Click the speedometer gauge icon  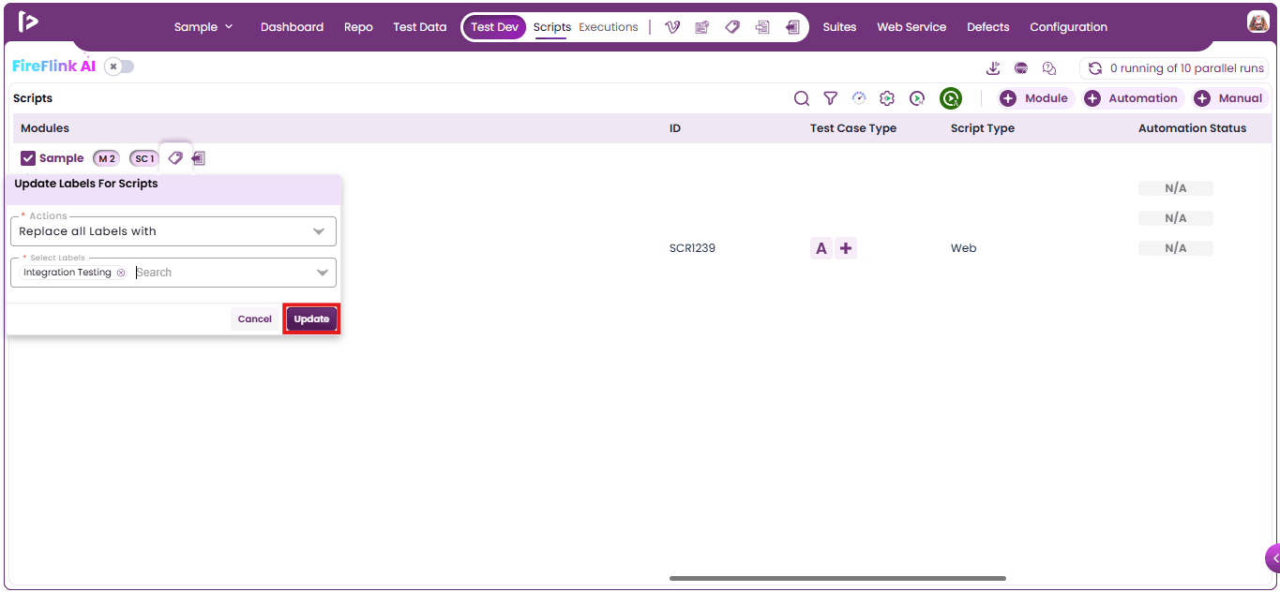click(x=859, y=97)
